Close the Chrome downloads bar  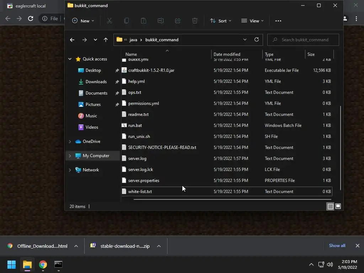tap(358, 246)
